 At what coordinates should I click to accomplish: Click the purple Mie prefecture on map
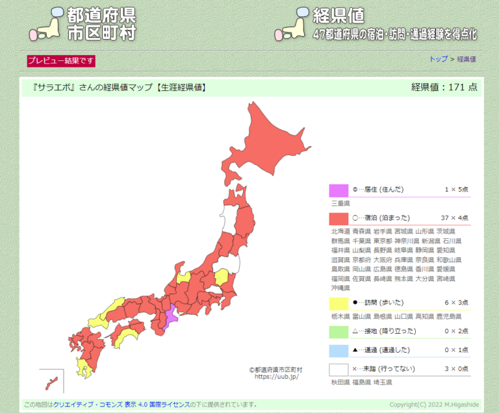pos(170,318)
